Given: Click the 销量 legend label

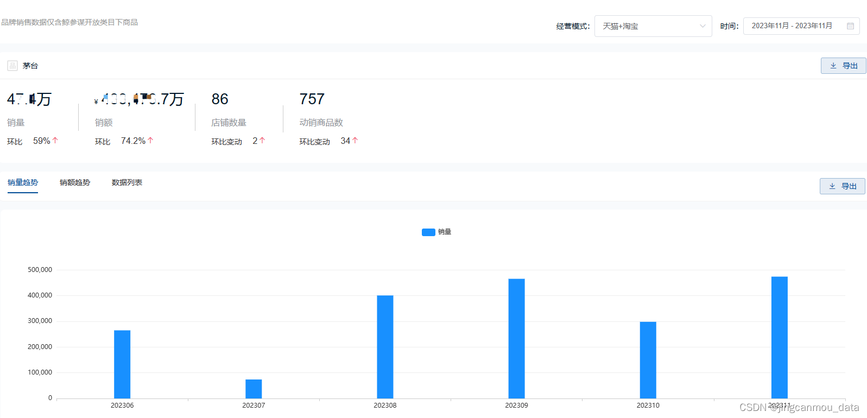Looking at the screenshot, I should click(x=445, y=232).
